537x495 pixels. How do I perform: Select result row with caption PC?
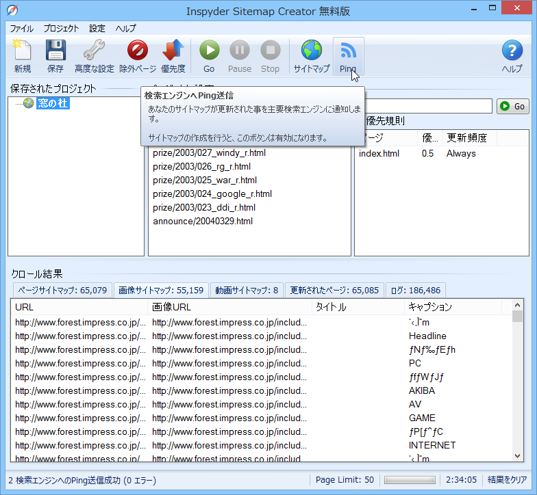click(262, 364)
